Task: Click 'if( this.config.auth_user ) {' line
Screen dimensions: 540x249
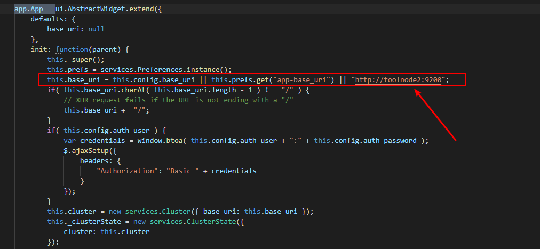Action: pyautogui.click(x=107, y=130)
